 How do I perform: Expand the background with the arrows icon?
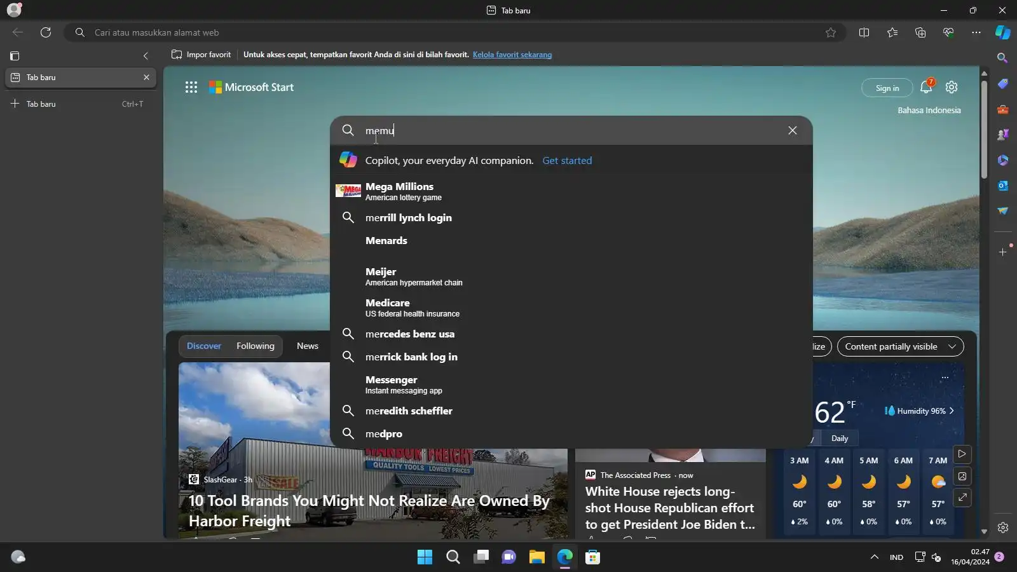962,498
